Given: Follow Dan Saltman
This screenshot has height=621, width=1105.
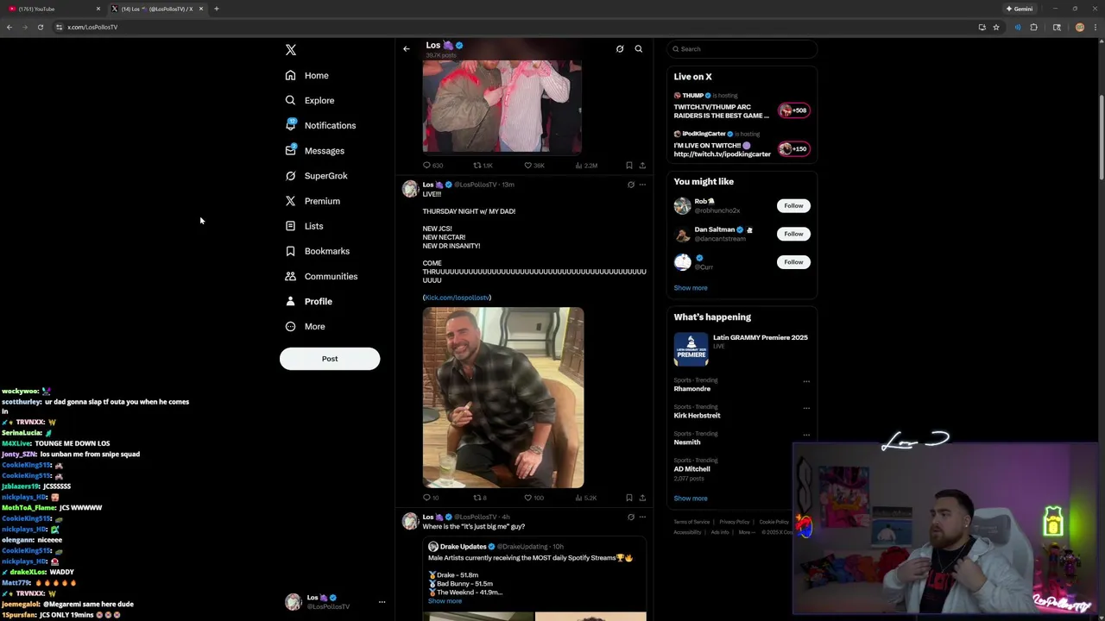Looking at the screenshot, I should [x=793, y=234].
